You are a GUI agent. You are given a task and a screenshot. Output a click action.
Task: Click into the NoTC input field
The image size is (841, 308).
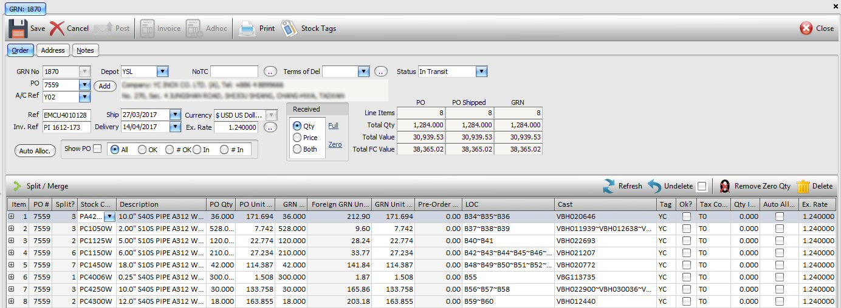[x=234, y=72]
